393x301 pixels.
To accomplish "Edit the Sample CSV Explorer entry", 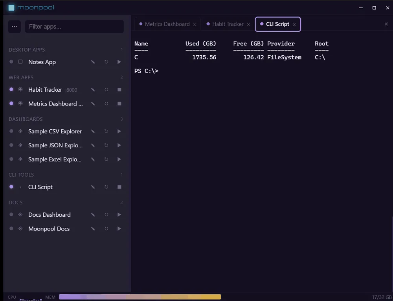I will pos(93,131).
